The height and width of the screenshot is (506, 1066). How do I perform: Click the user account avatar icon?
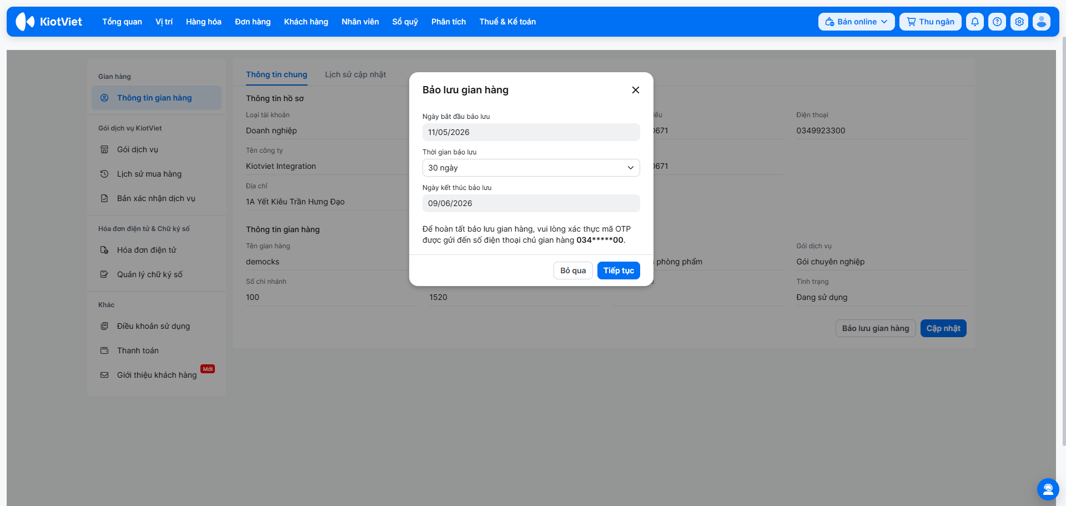point(1042,22)
